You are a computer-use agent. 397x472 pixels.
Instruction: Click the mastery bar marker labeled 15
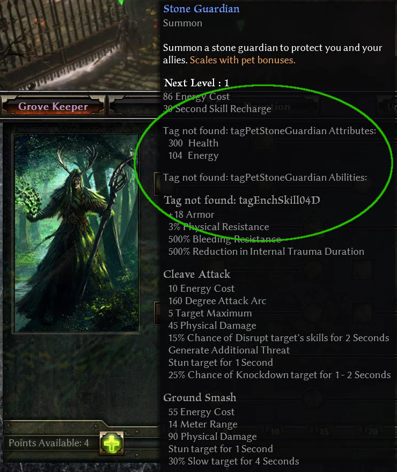324,432
